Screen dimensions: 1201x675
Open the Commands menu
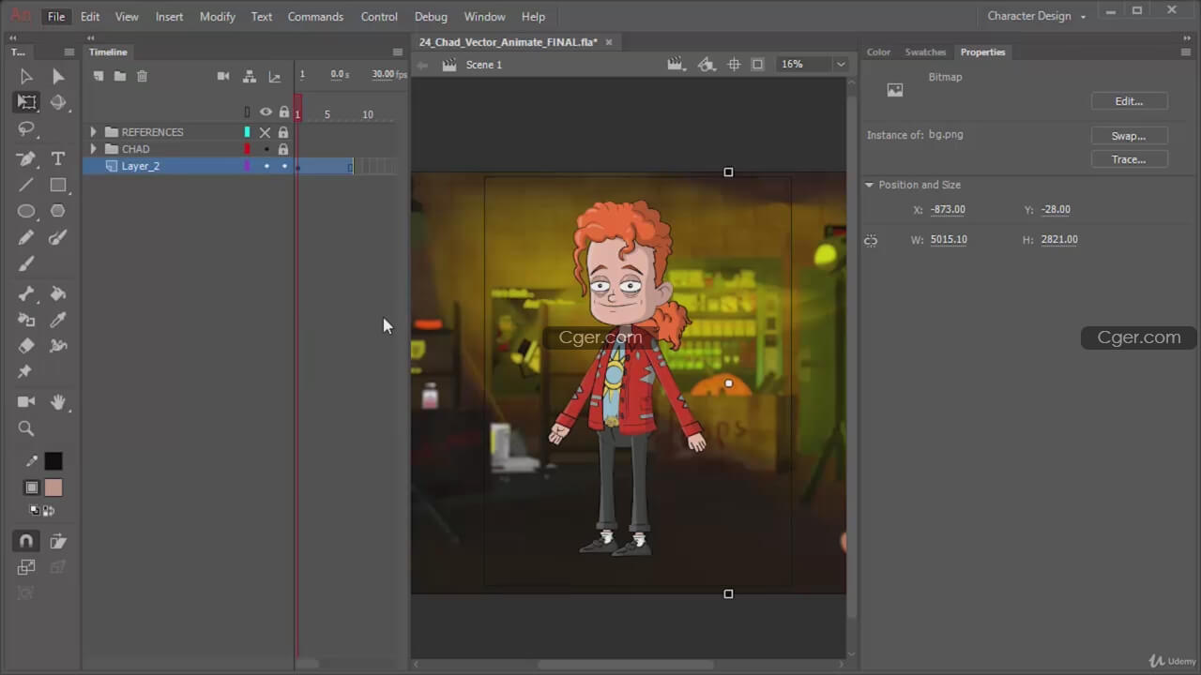tap(315, 16)
